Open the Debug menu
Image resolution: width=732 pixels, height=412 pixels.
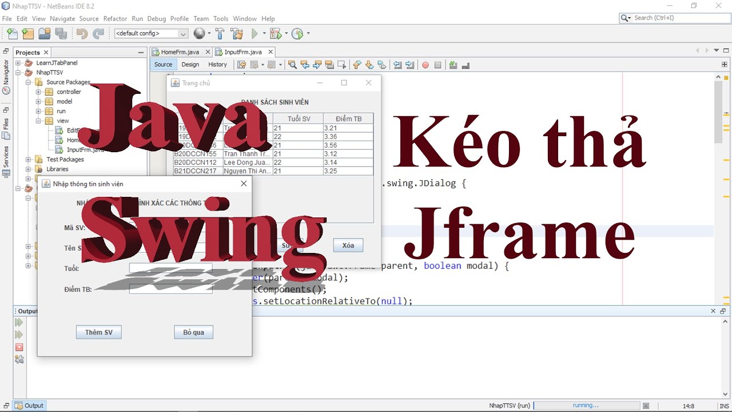157,18
